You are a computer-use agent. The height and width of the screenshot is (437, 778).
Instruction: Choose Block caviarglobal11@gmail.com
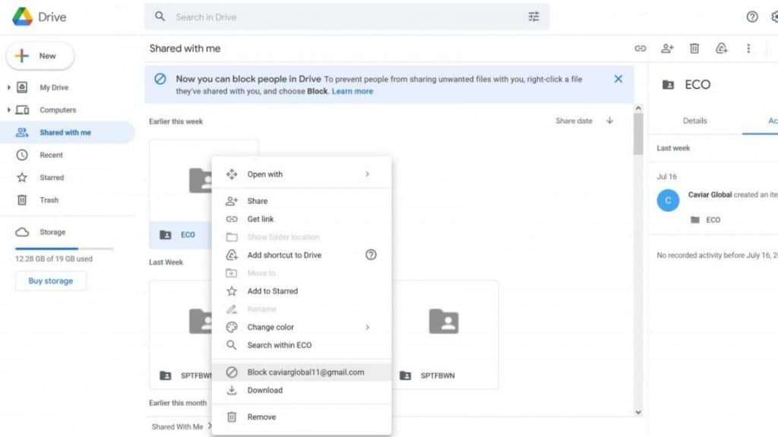tap(301, 372)
